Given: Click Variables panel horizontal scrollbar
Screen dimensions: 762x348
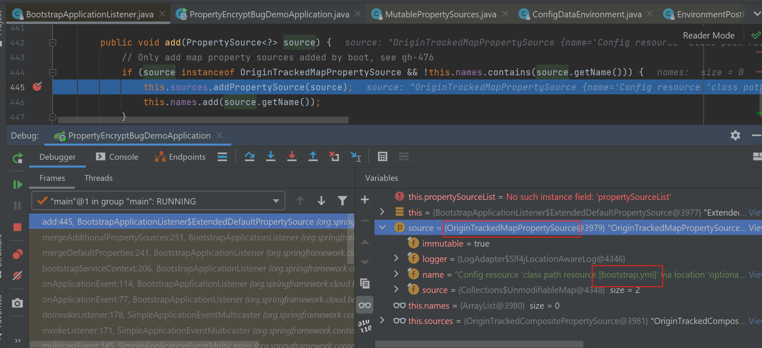Looking at the screenshot, I should coord(479,344).
